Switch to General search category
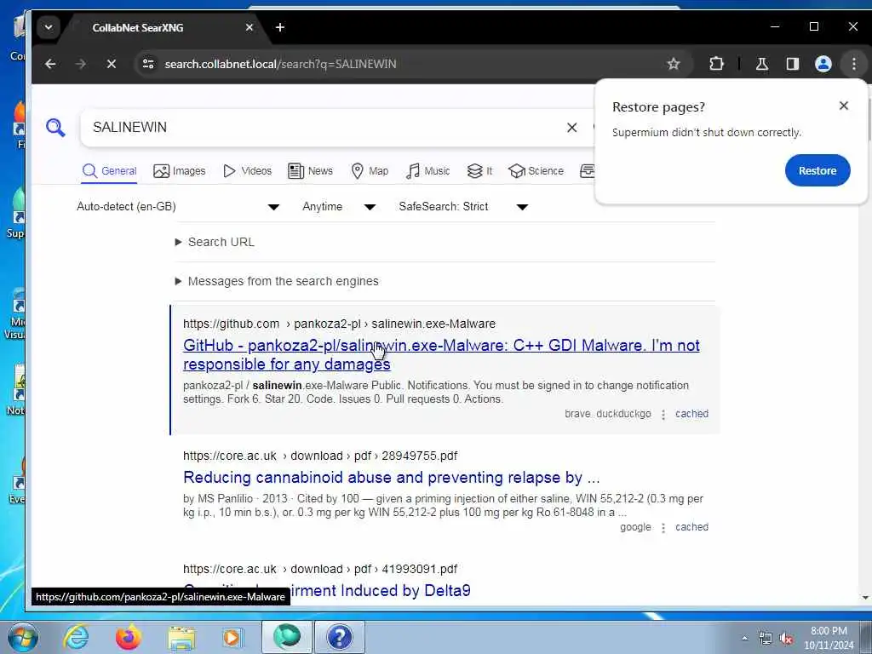The image size is (872, 654). coord(110,170)
